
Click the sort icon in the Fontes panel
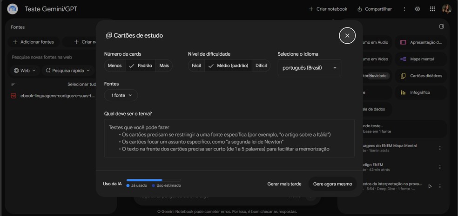(13, 84)
